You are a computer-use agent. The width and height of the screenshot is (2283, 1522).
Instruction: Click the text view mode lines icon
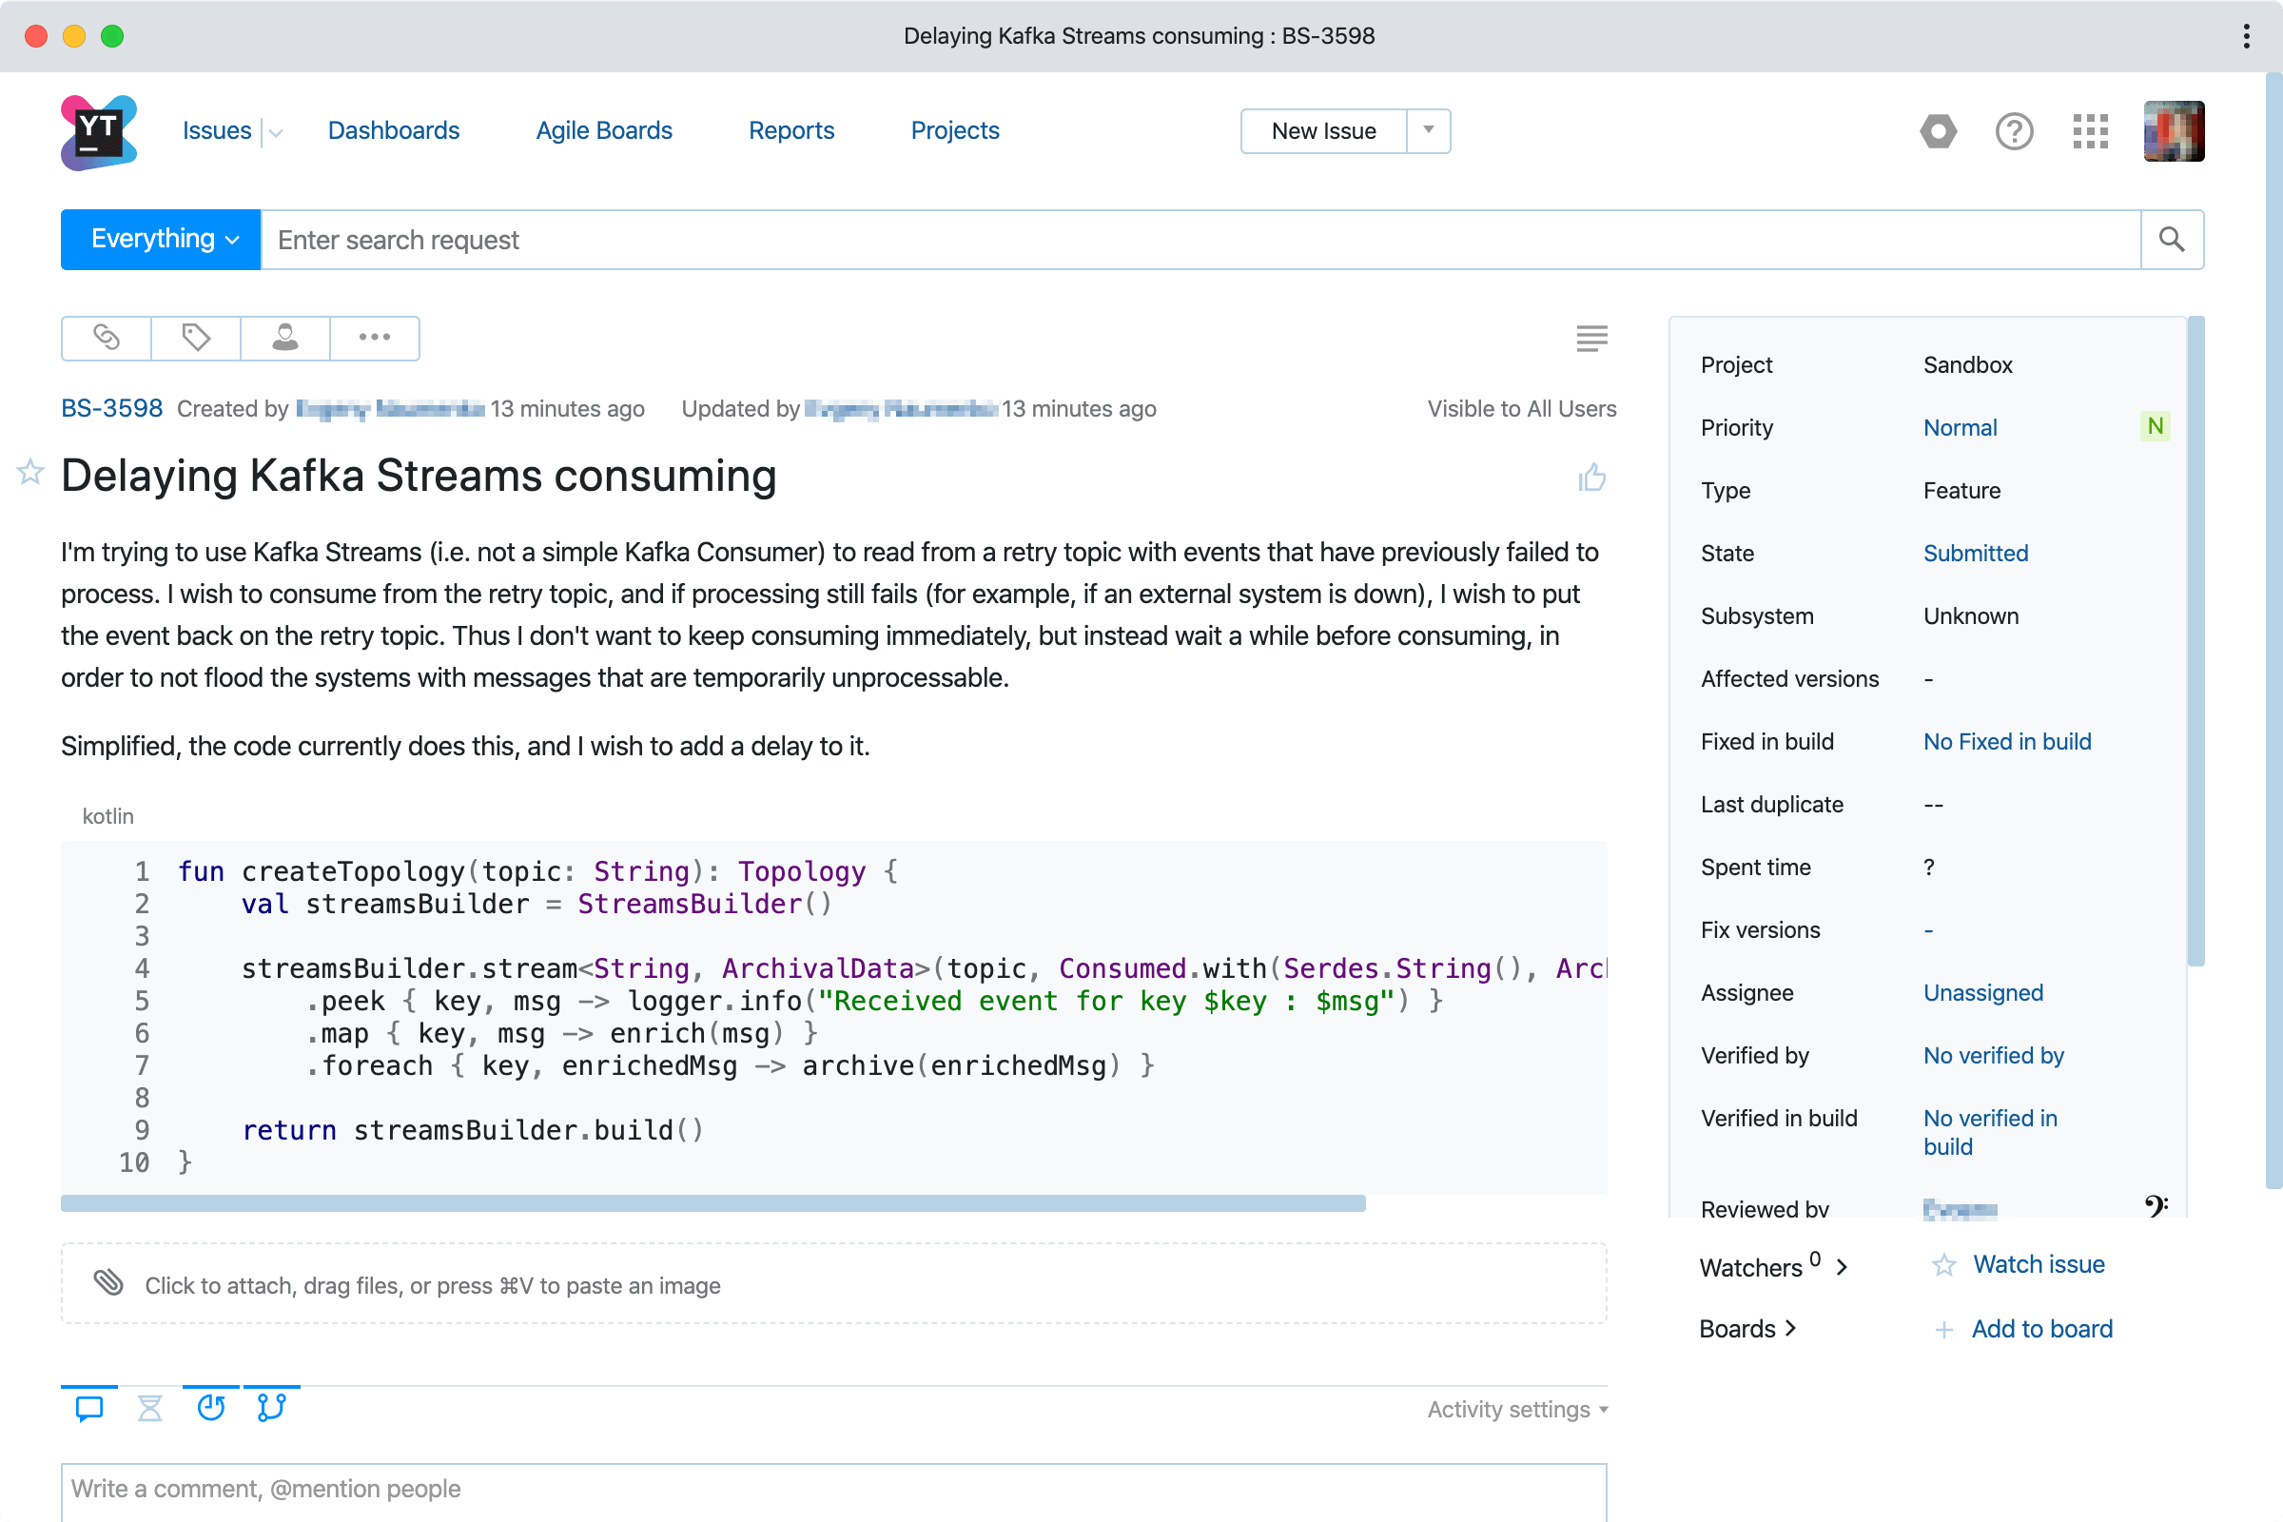tap(1591, 338)
